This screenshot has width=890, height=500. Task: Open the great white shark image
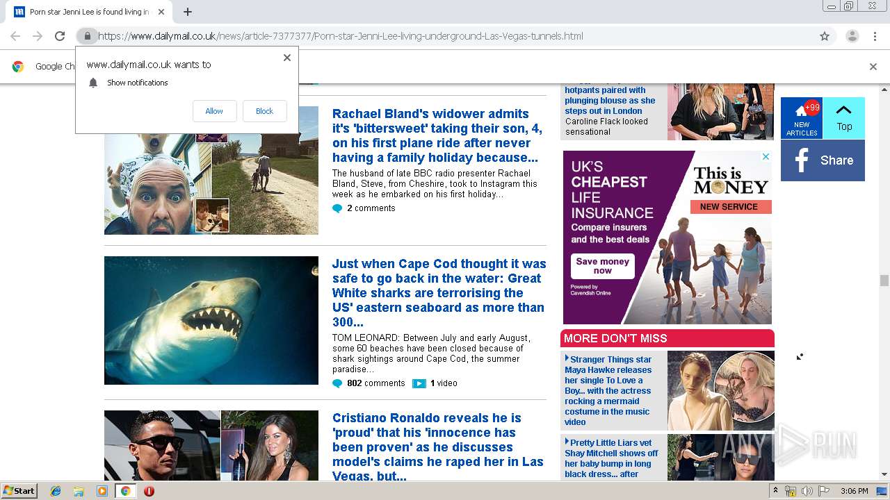(x=211, y=320)
